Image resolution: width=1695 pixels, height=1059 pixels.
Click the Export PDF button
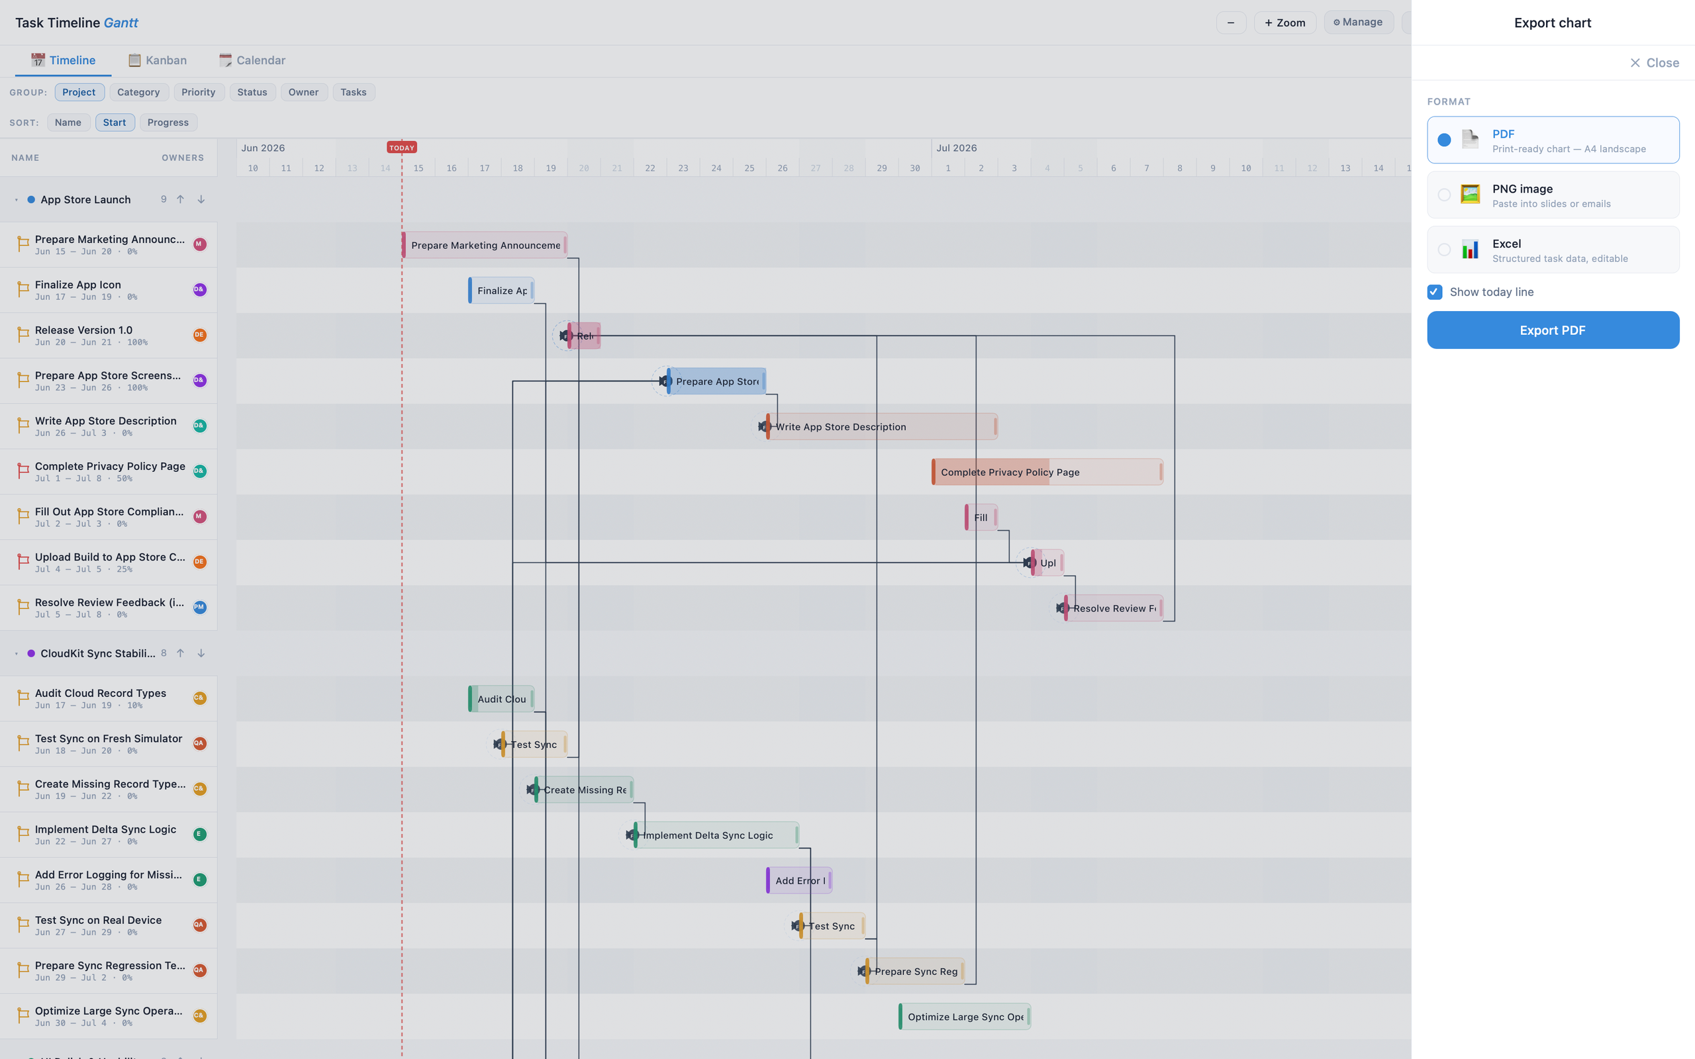tap(1553, 330)
